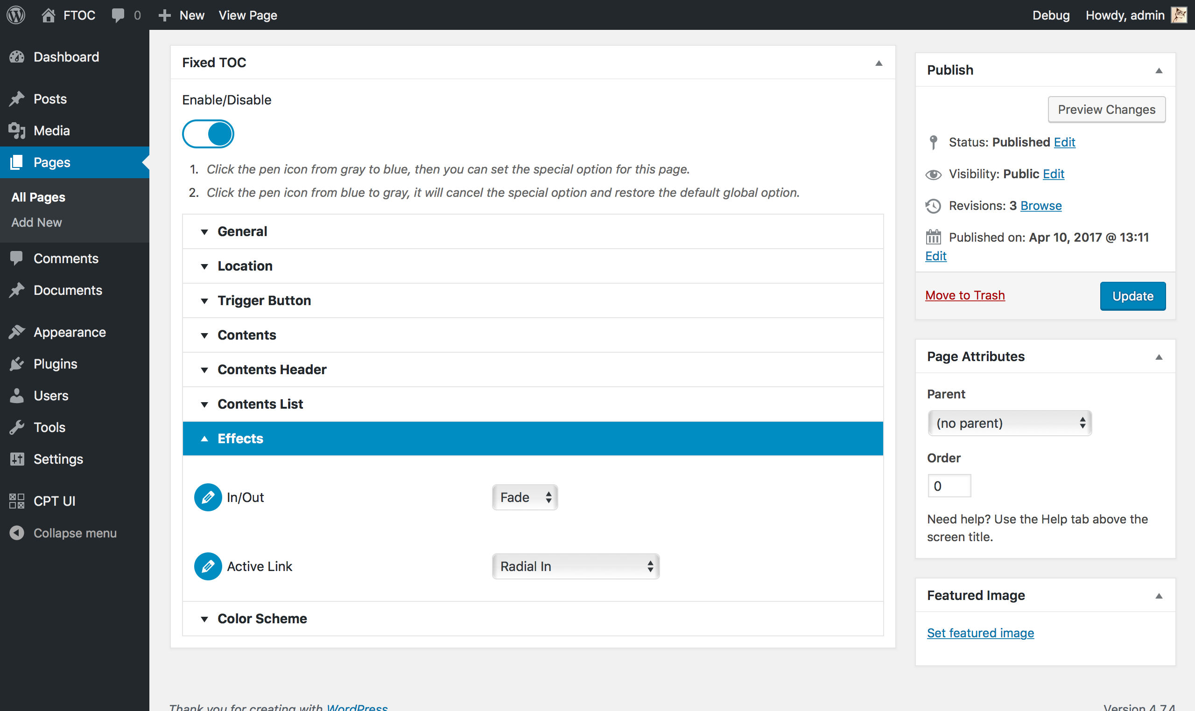Screen dimensions: 1195x711
Task: Open the Media library
Action: (x=51, y=130)
